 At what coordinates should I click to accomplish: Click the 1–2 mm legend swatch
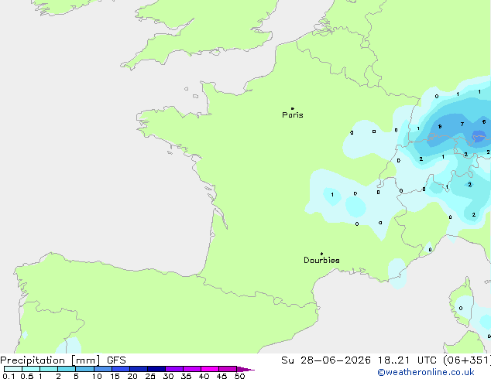point(49,369)
